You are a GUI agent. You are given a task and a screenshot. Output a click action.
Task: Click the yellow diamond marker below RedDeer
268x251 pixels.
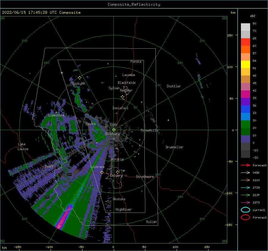(123, 97)
